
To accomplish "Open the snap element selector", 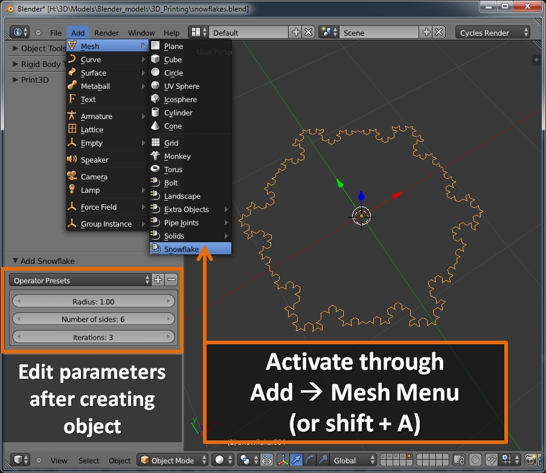I will pyautogui.click(x=510, y=460).
